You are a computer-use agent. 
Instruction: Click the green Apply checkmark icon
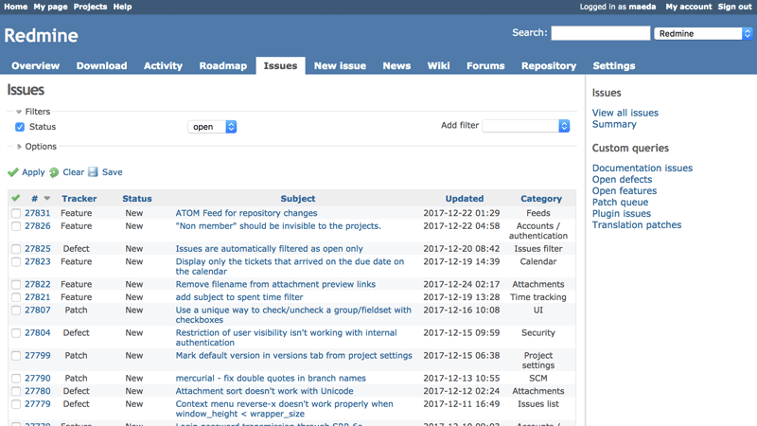tap(13, 172)
